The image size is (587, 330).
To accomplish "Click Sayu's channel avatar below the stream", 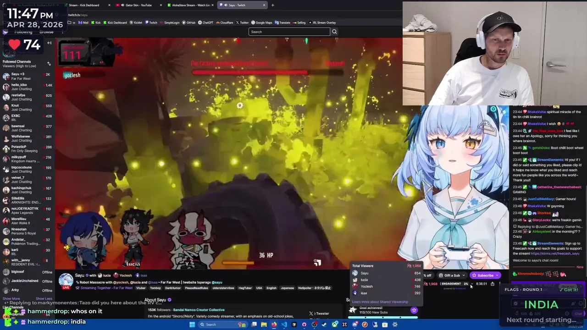I will tap(66, 280).
